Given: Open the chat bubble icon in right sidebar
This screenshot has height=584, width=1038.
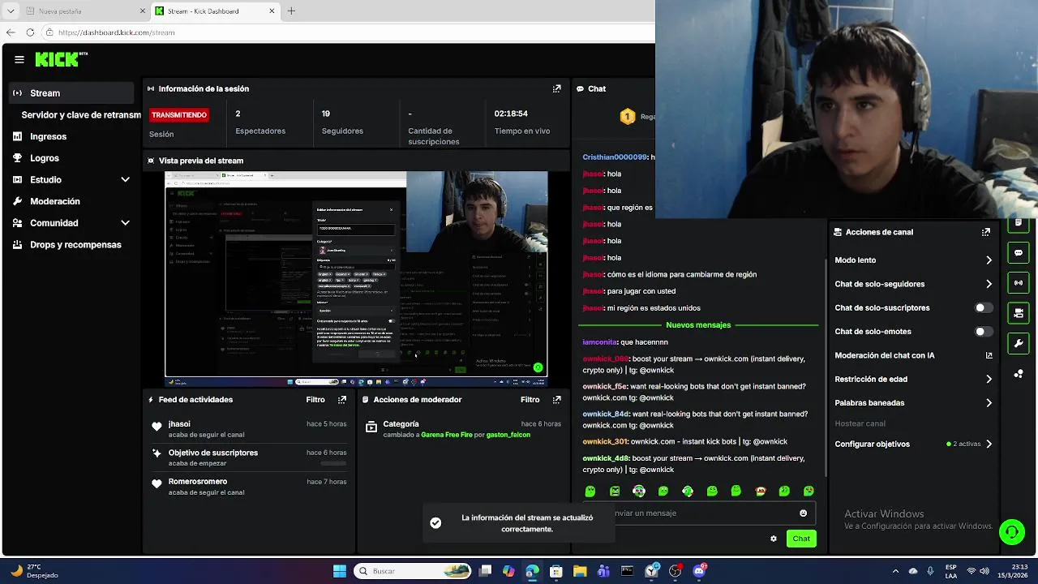Looking at the screenshot, I should pyautogui.click(x=1019, y=253).
